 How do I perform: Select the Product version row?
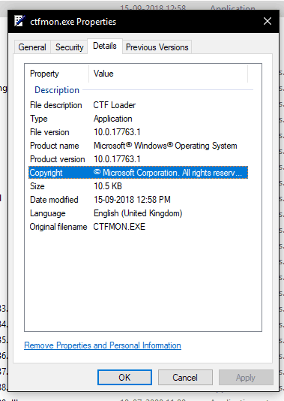138,159
